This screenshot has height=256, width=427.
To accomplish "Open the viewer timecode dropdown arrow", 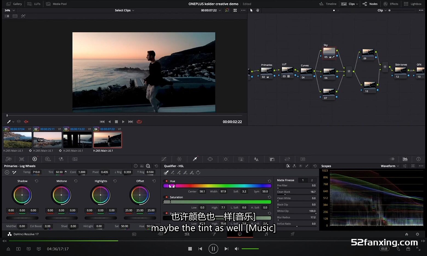I will pyautogui.click(x=220, y=10).
